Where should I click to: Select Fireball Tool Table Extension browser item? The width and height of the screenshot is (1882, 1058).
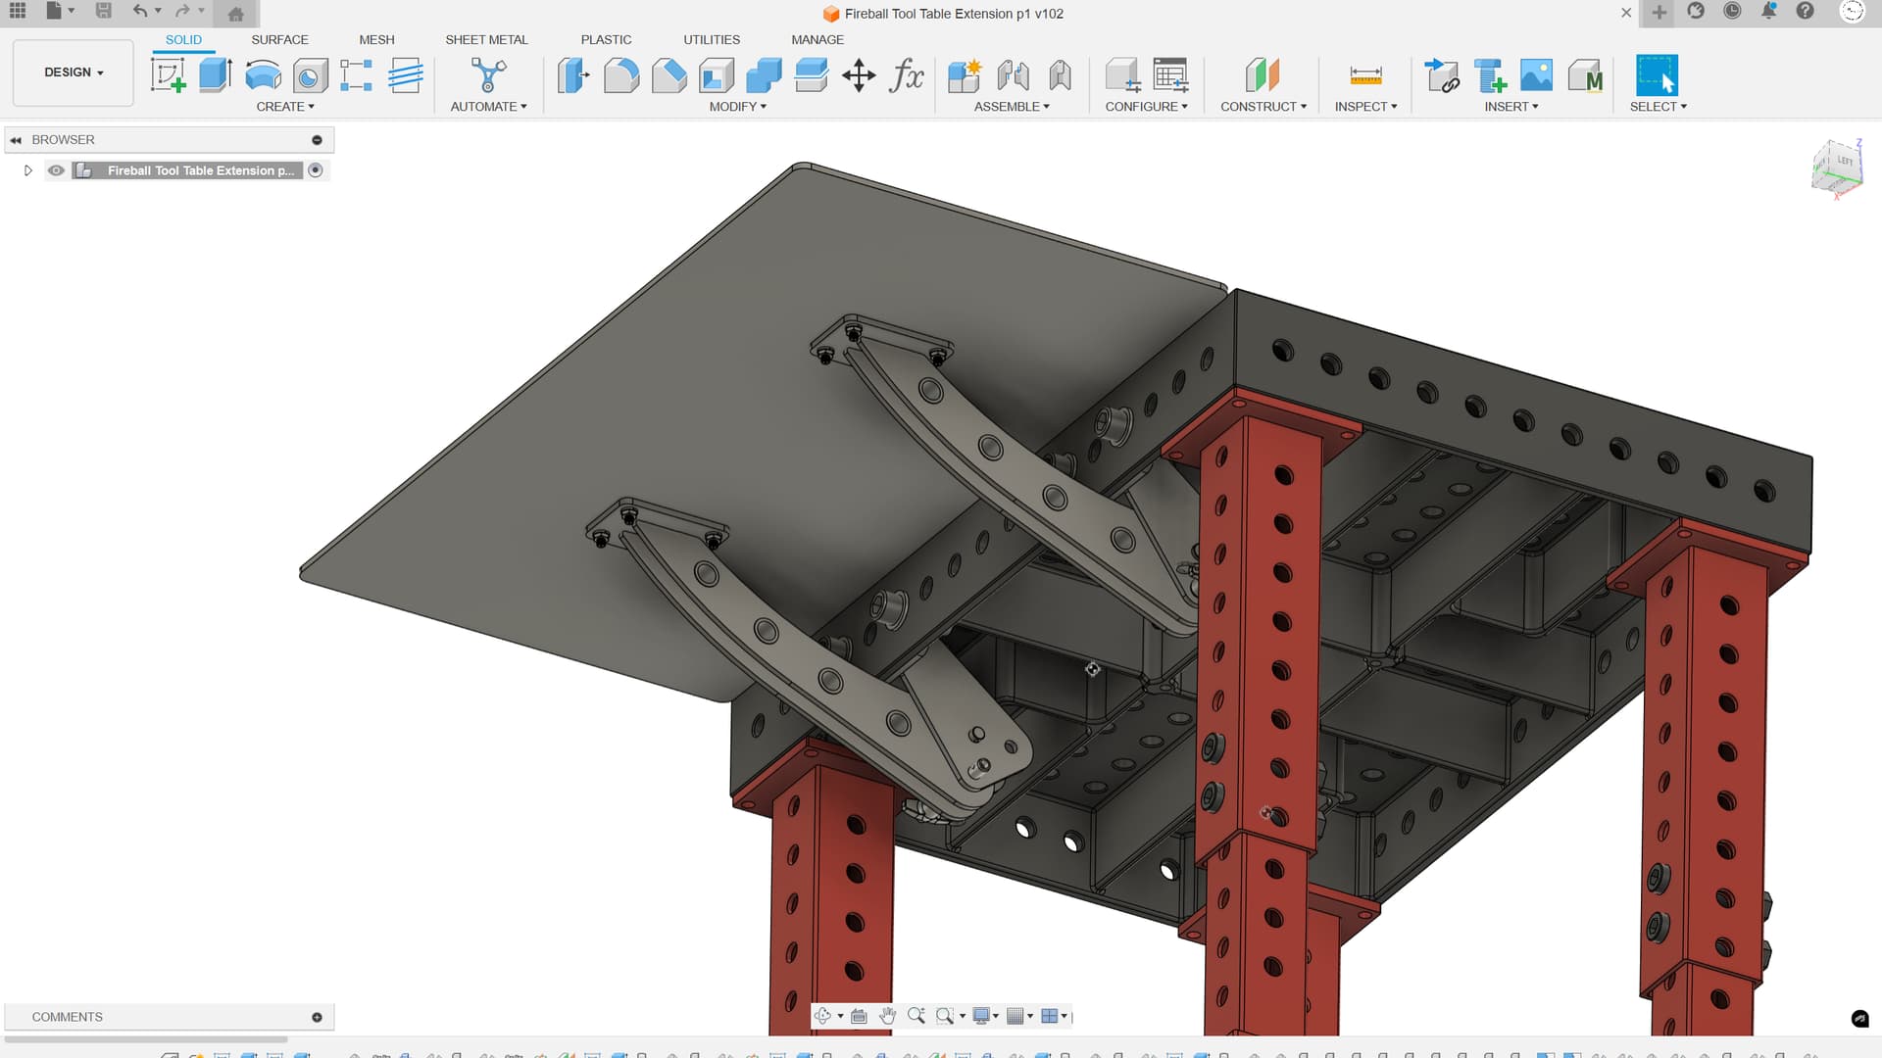(x=200, y=170)
